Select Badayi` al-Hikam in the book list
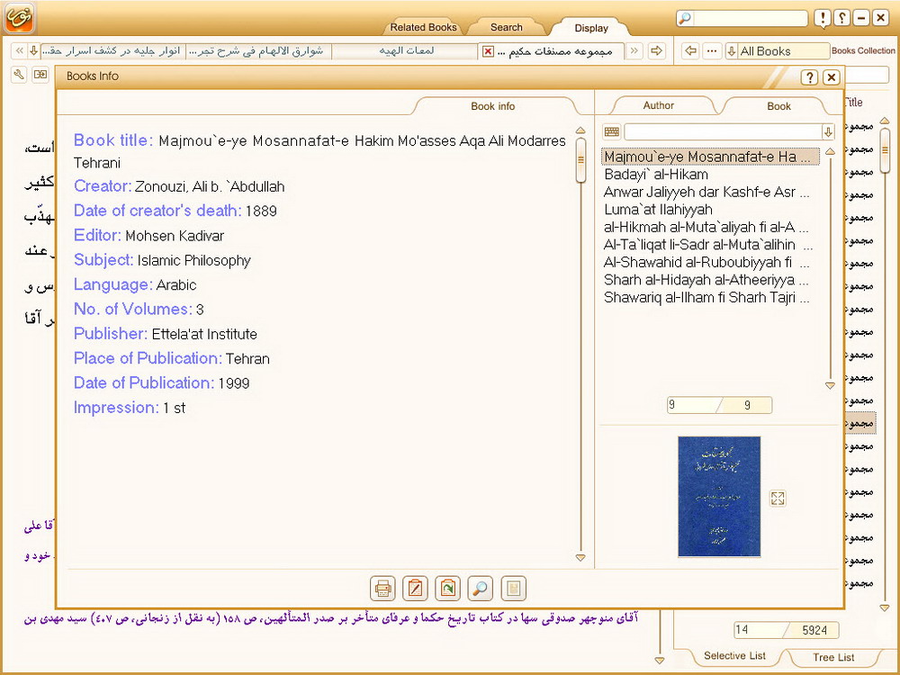 click(x=656, y=175)
